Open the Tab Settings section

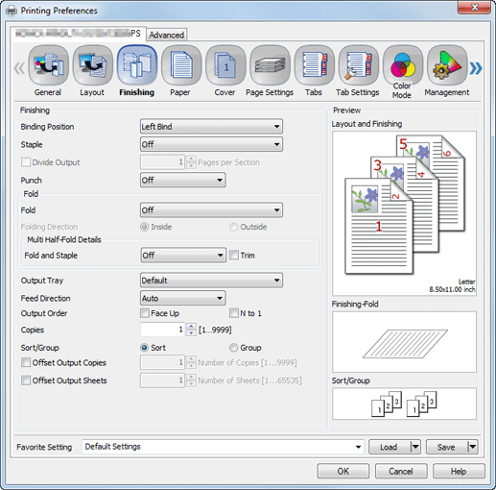click(359, 65)
